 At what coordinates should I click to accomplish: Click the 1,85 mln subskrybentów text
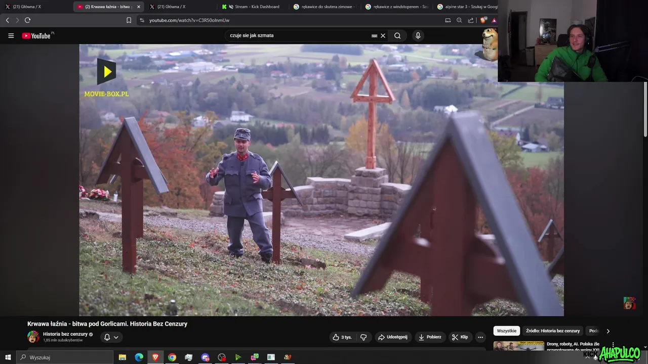tap(63, 340)
